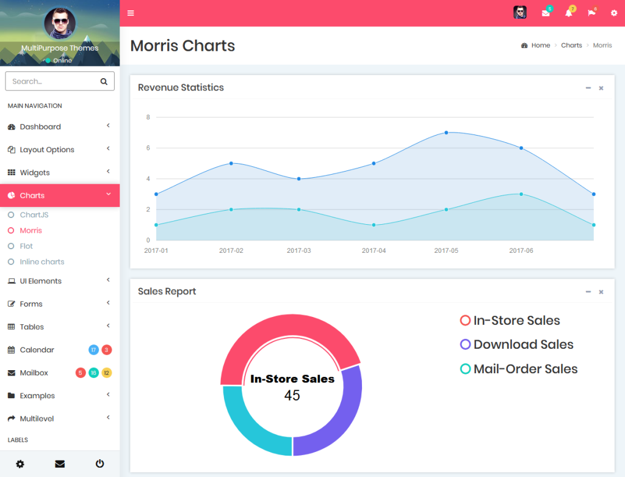625x477 pixels.
Task: Expand the Forms chevron
Action: click(x=108, y=303)
